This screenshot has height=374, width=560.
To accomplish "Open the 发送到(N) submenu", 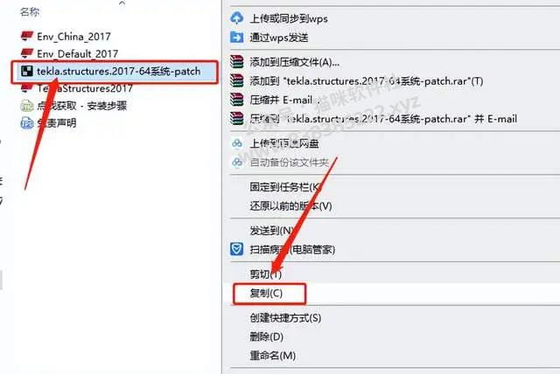I will 272,231.
